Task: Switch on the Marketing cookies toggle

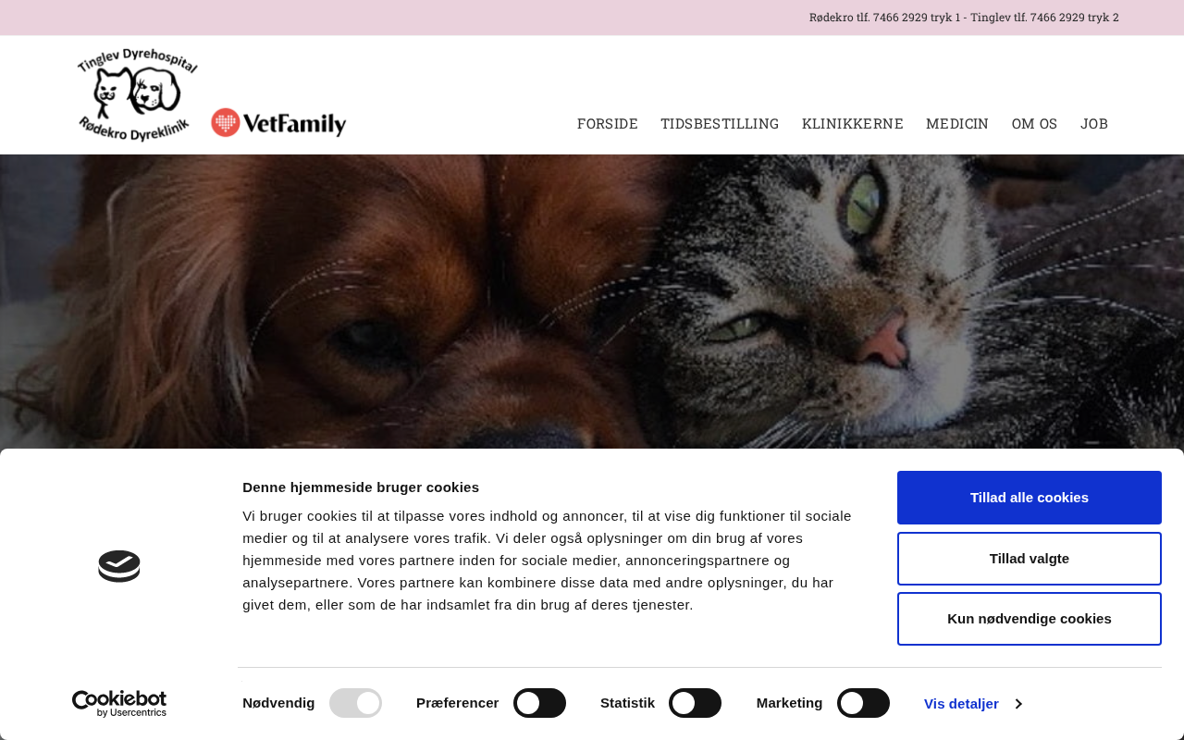Action: click(x=863, y=703)
